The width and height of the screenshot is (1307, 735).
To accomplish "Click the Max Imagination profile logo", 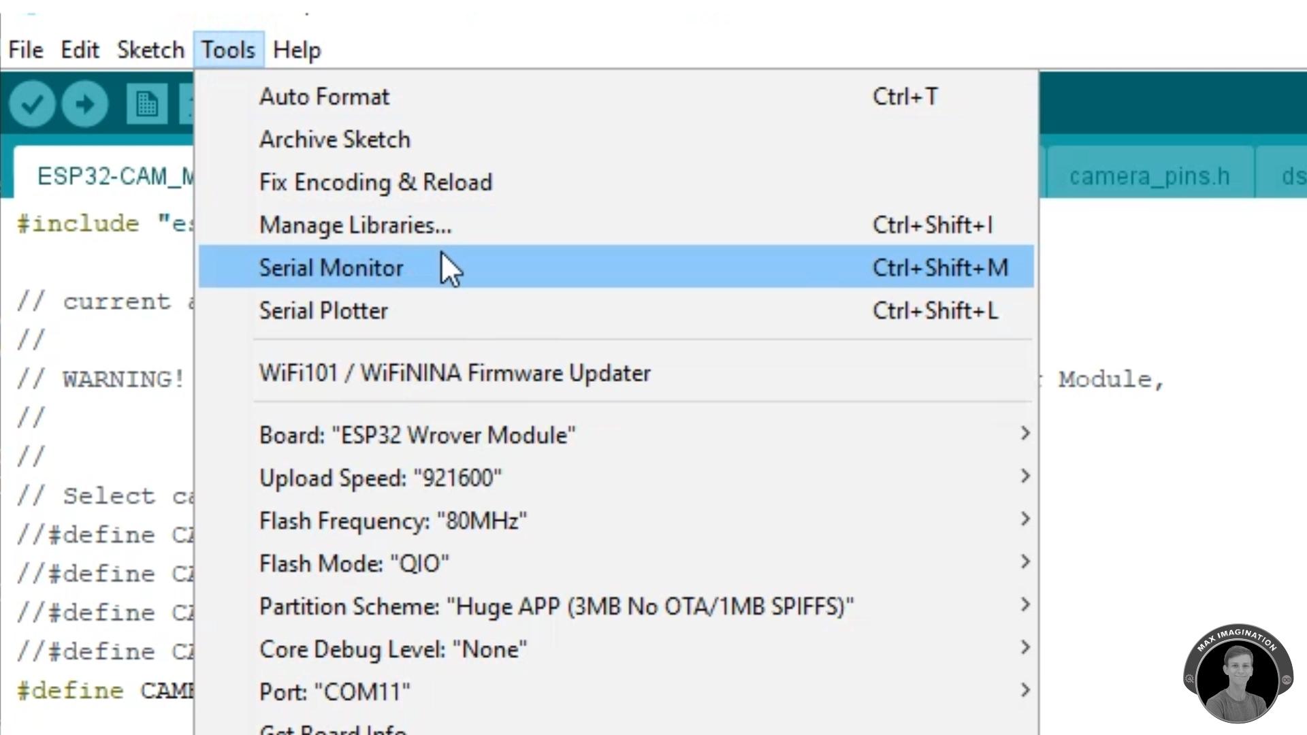I will 1238,674.
